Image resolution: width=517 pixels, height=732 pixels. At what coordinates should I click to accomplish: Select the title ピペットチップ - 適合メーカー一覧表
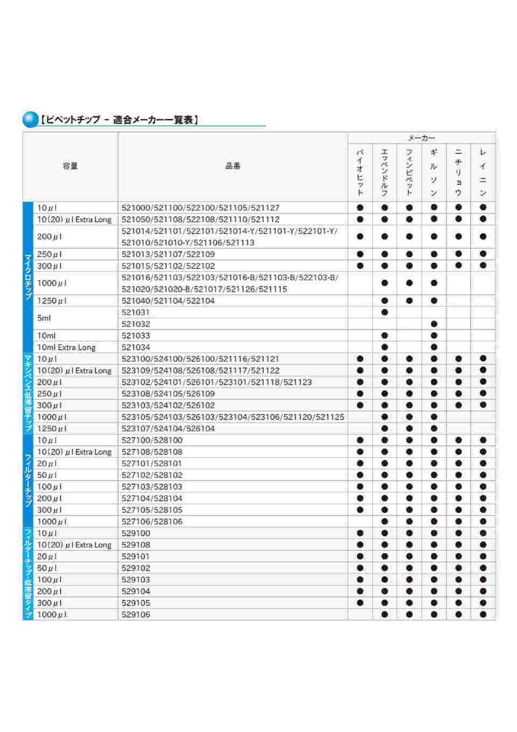point(119,120)
